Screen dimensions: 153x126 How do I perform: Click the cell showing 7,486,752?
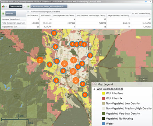[x=91, y=23]
